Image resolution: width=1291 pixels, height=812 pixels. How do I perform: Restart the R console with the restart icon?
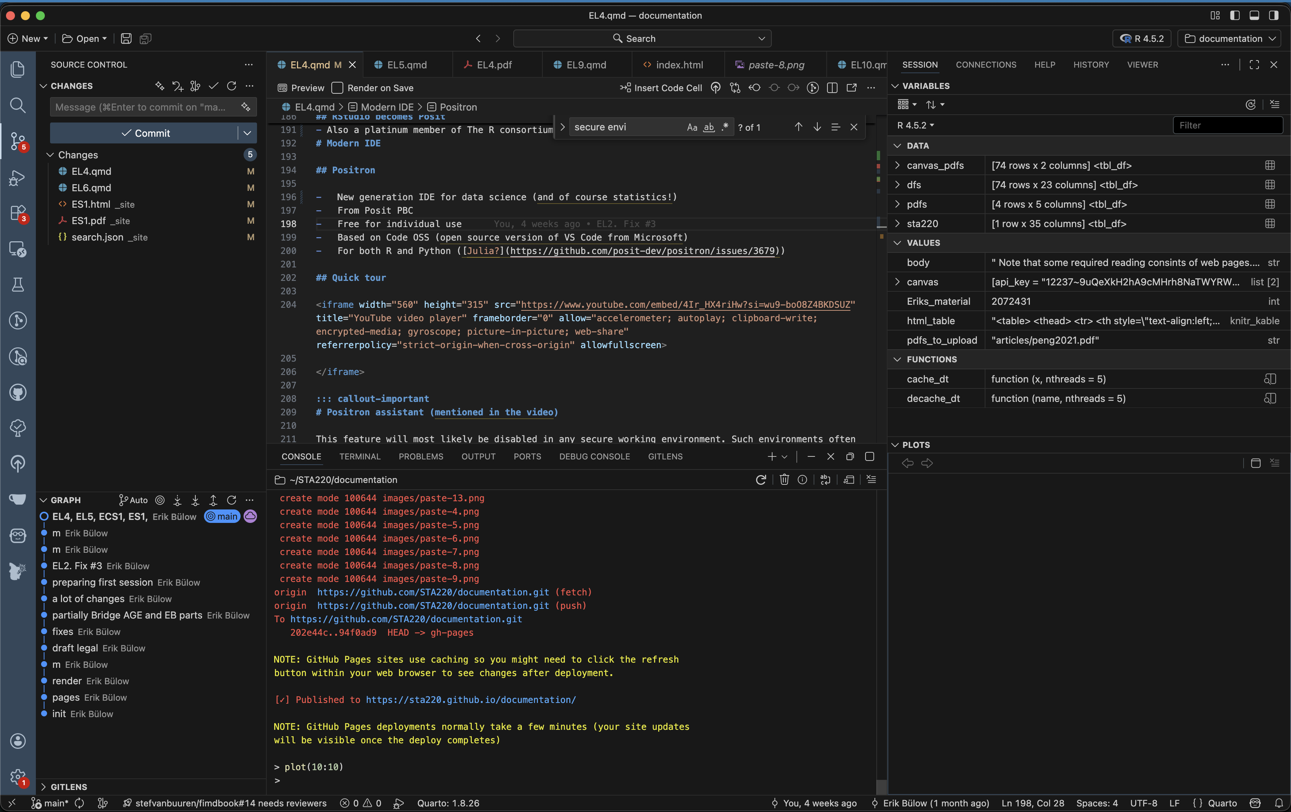pos(760,480)
